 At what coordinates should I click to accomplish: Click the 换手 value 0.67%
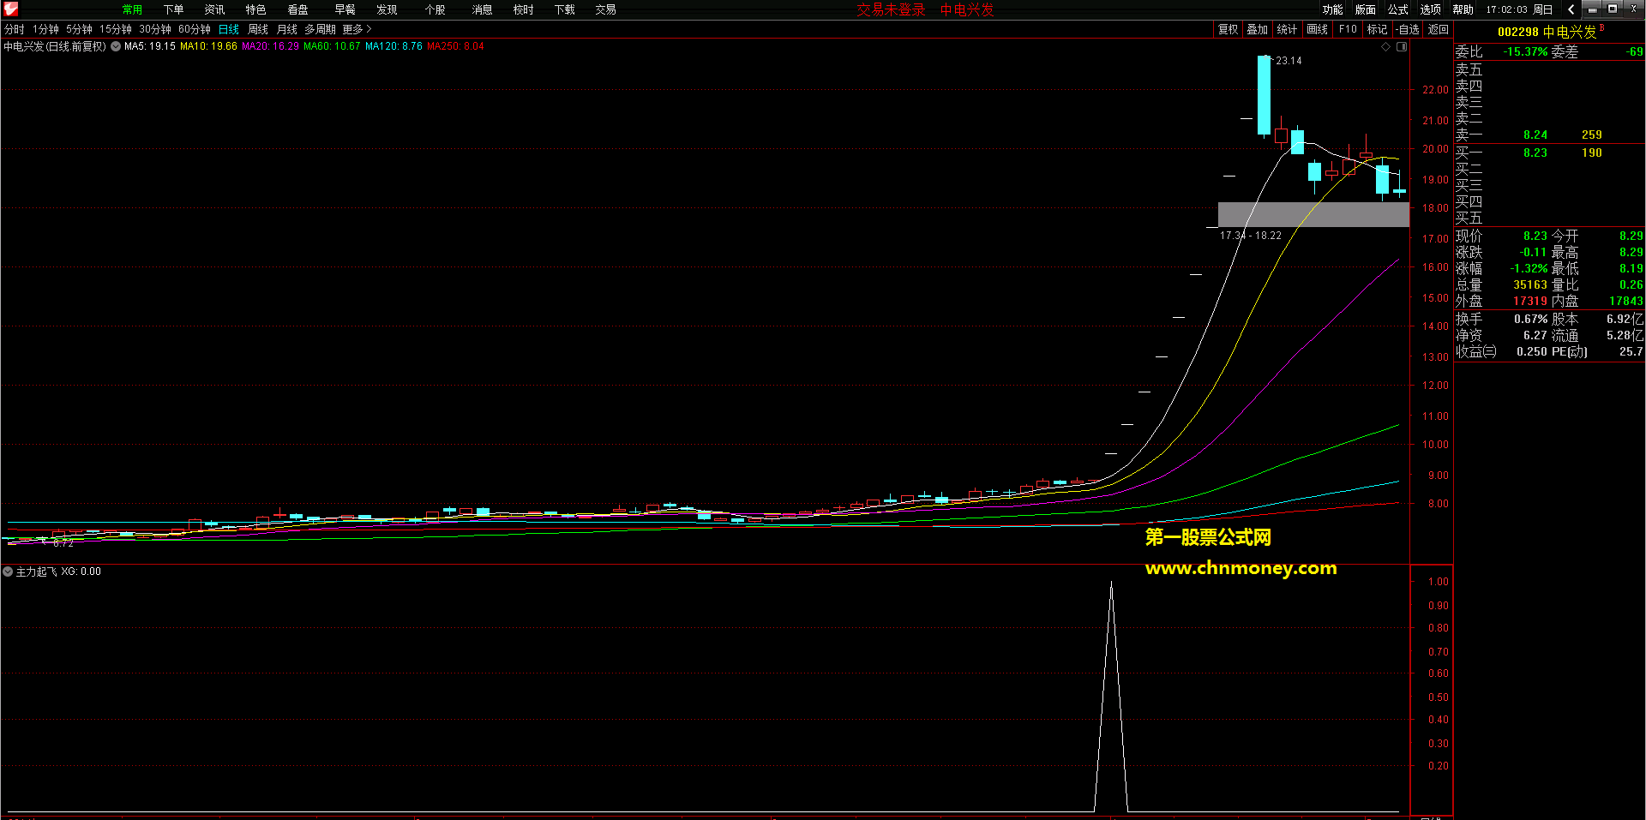(1531, 319)
